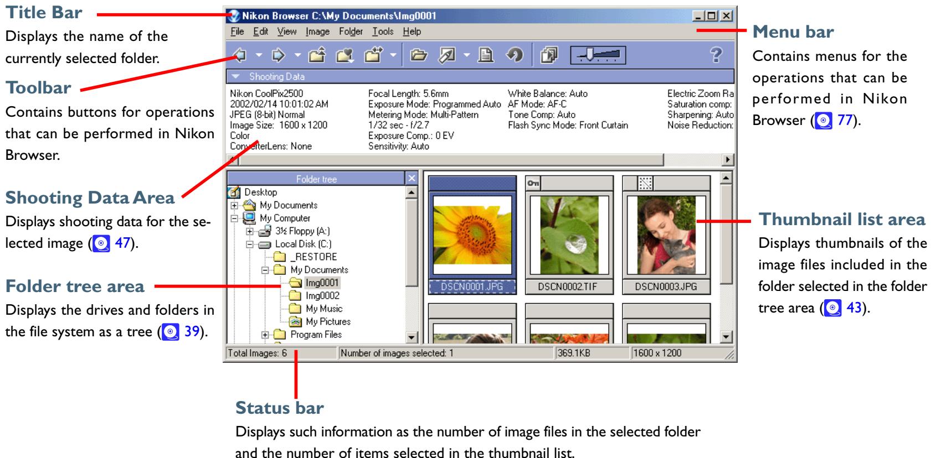This screenshot has width=936, height=458.
Task: Click the folder tree scroll down arrow
Action: [411, 337]
